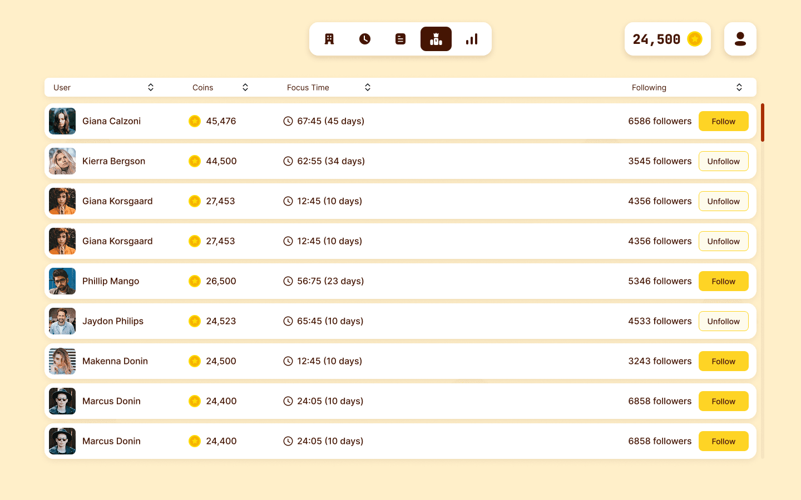This screenshot has width=801, height=500.
Task: Sort the table by the User column
Action: (x=150, y=87)
